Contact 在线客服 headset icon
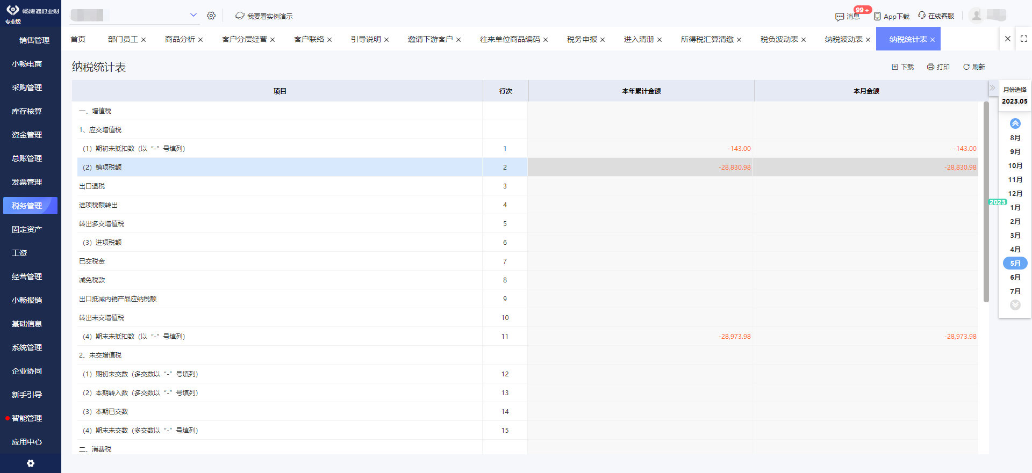 point(922,16)
